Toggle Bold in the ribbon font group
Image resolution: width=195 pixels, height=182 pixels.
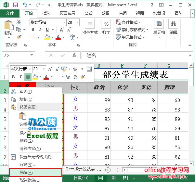[x=32, y=30]
